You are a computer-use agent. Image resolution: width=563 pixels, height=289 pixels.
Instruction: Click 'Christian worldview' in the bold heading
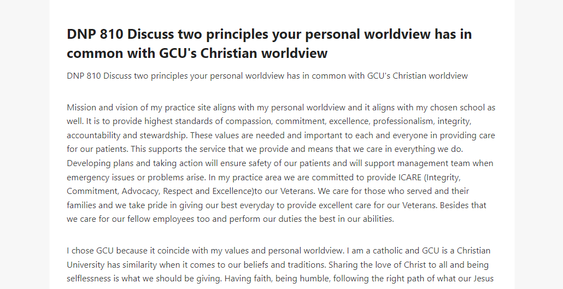pyautogui.click(x=264, y=53)
